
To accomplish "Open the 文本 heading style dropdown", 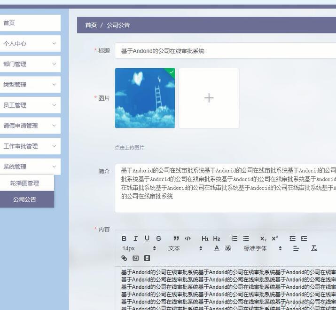I will click(185, 248).
